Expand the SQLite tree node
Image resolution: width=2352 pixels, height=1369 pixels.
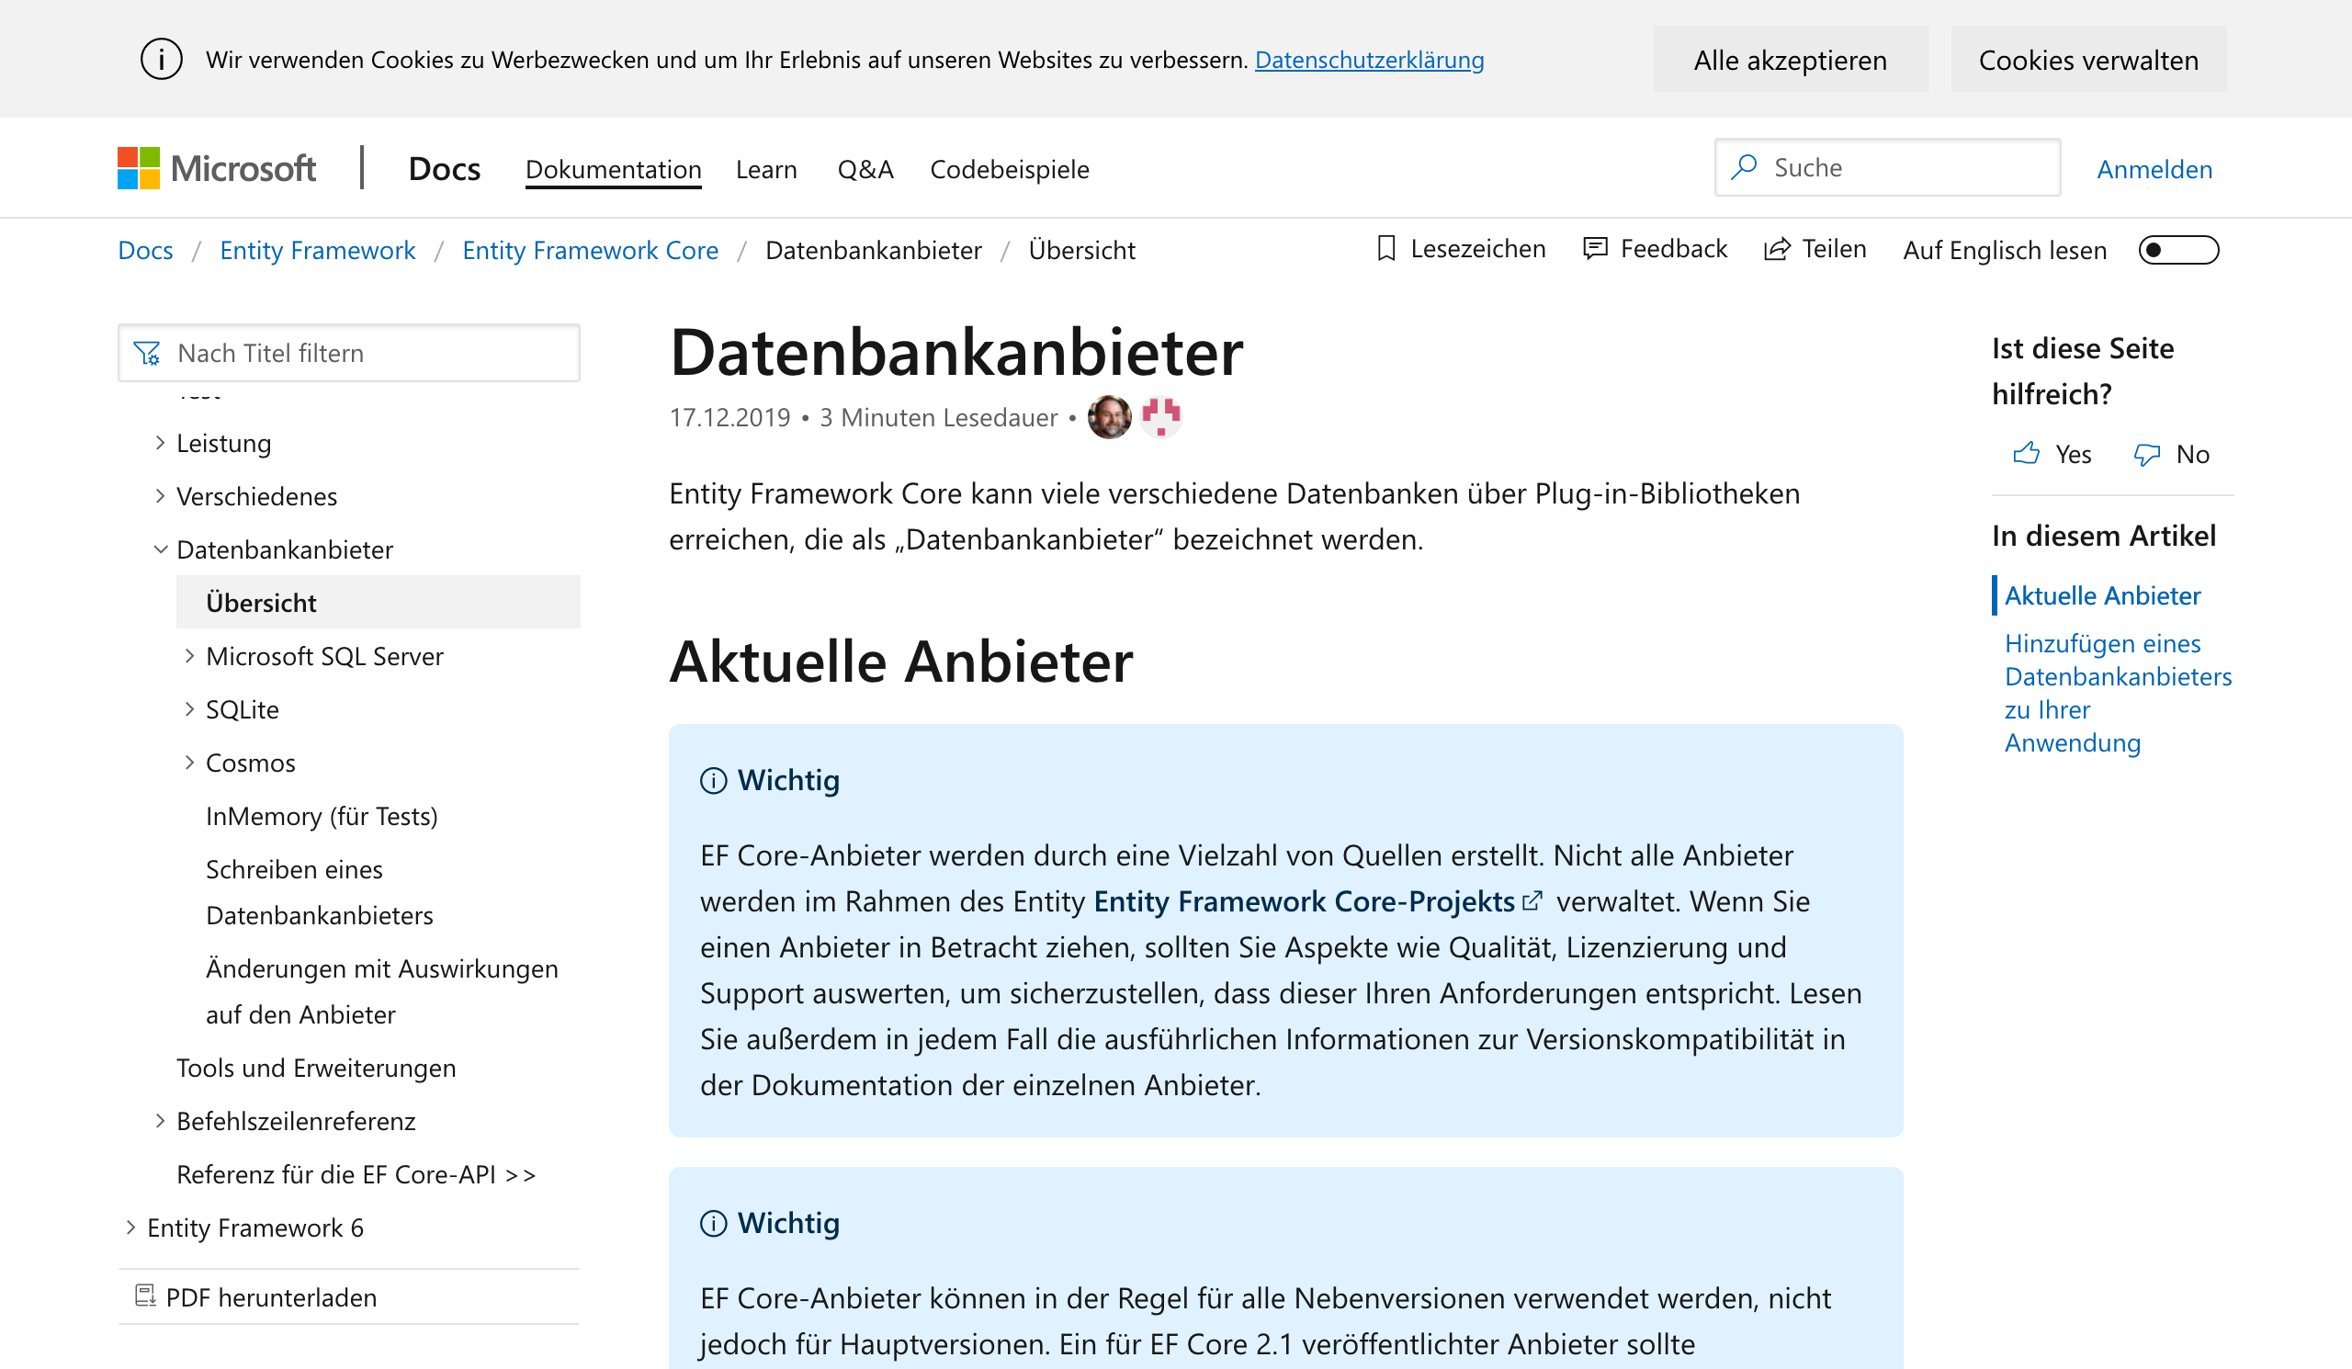(x=189, y=708)
